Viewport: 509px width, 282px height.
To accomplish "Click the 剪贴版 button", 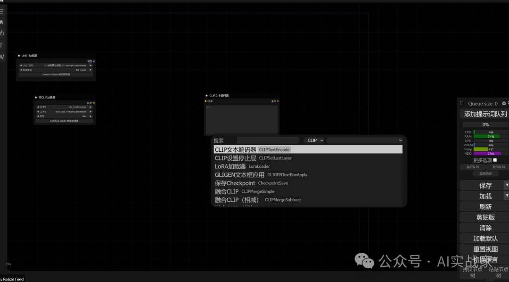I will coord(484,217).
